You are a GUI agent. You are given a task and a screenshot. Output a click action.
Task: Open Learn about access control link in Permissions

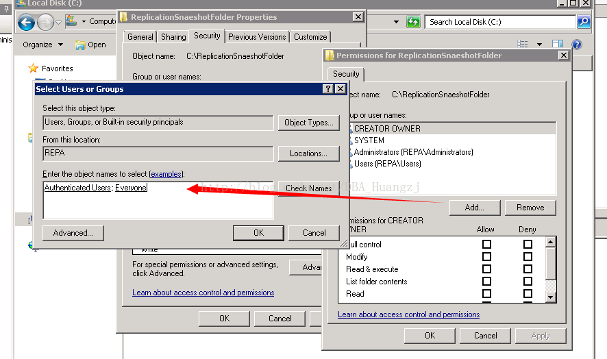click(409, 314)
